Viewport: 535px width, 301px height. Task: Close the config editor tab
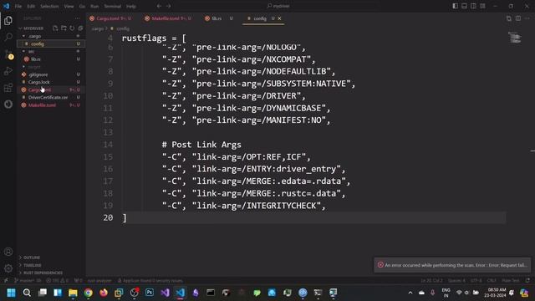coord(279,18)
